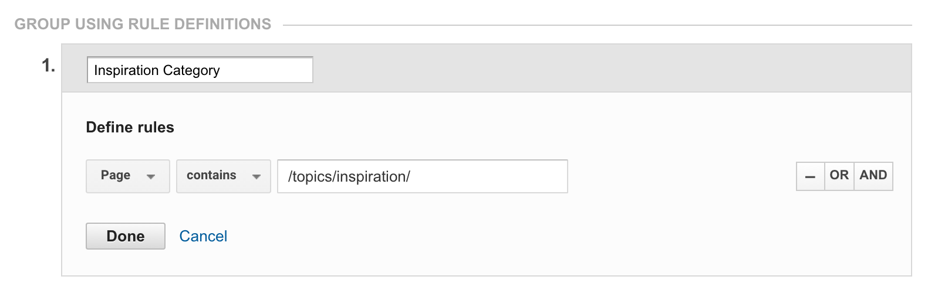938x307 pixels.
Task: Click the word inspiration in the value field
Action: pyautogui.click(x=372, y=177)
